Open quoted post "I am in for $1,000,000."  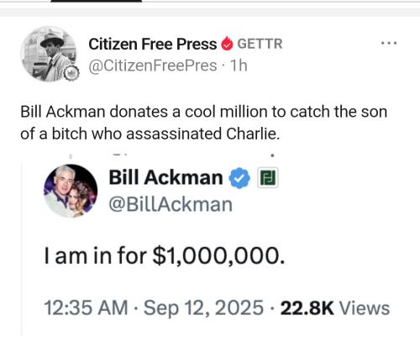165,255
